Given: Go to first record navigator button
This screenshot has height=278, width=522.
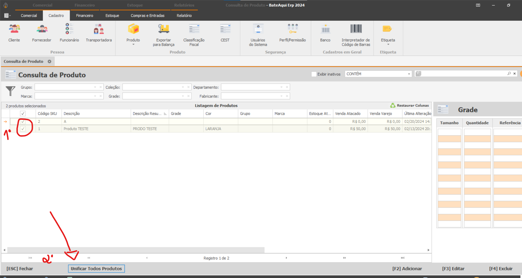Looking at the screenshot, I should 30,258.
